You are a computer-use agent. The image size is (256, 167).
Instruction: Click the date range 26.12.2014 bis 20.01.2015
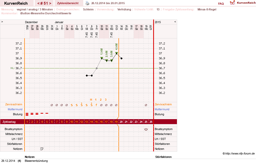pyautogui.click(x=108, y=3)
